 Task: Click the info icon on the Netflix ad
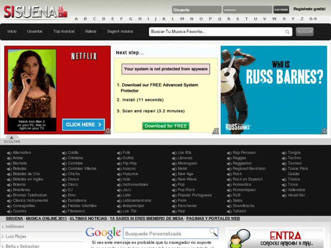coord(108,131)
